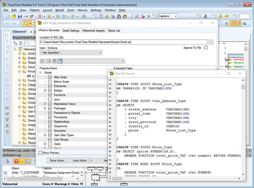This screenshot has height=188, width=254.
Task: Open the Load Action dropdown arrow
Action: (91, 160)
